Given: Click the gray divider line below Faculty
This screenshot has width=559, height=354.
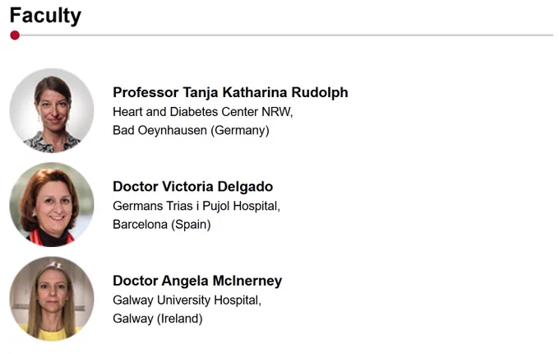Looking at the screenshot, I should tap(286, 35).
